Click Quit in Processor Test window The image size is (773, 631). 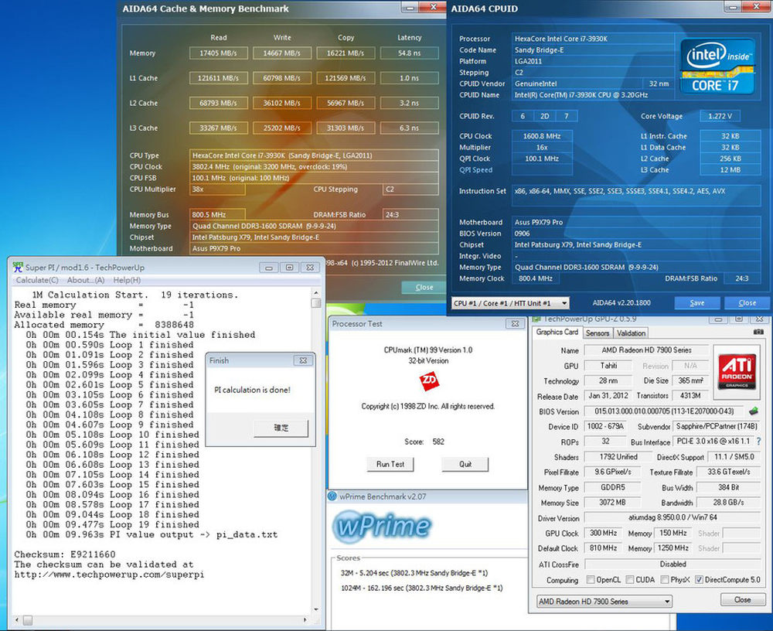click(465, 464)
